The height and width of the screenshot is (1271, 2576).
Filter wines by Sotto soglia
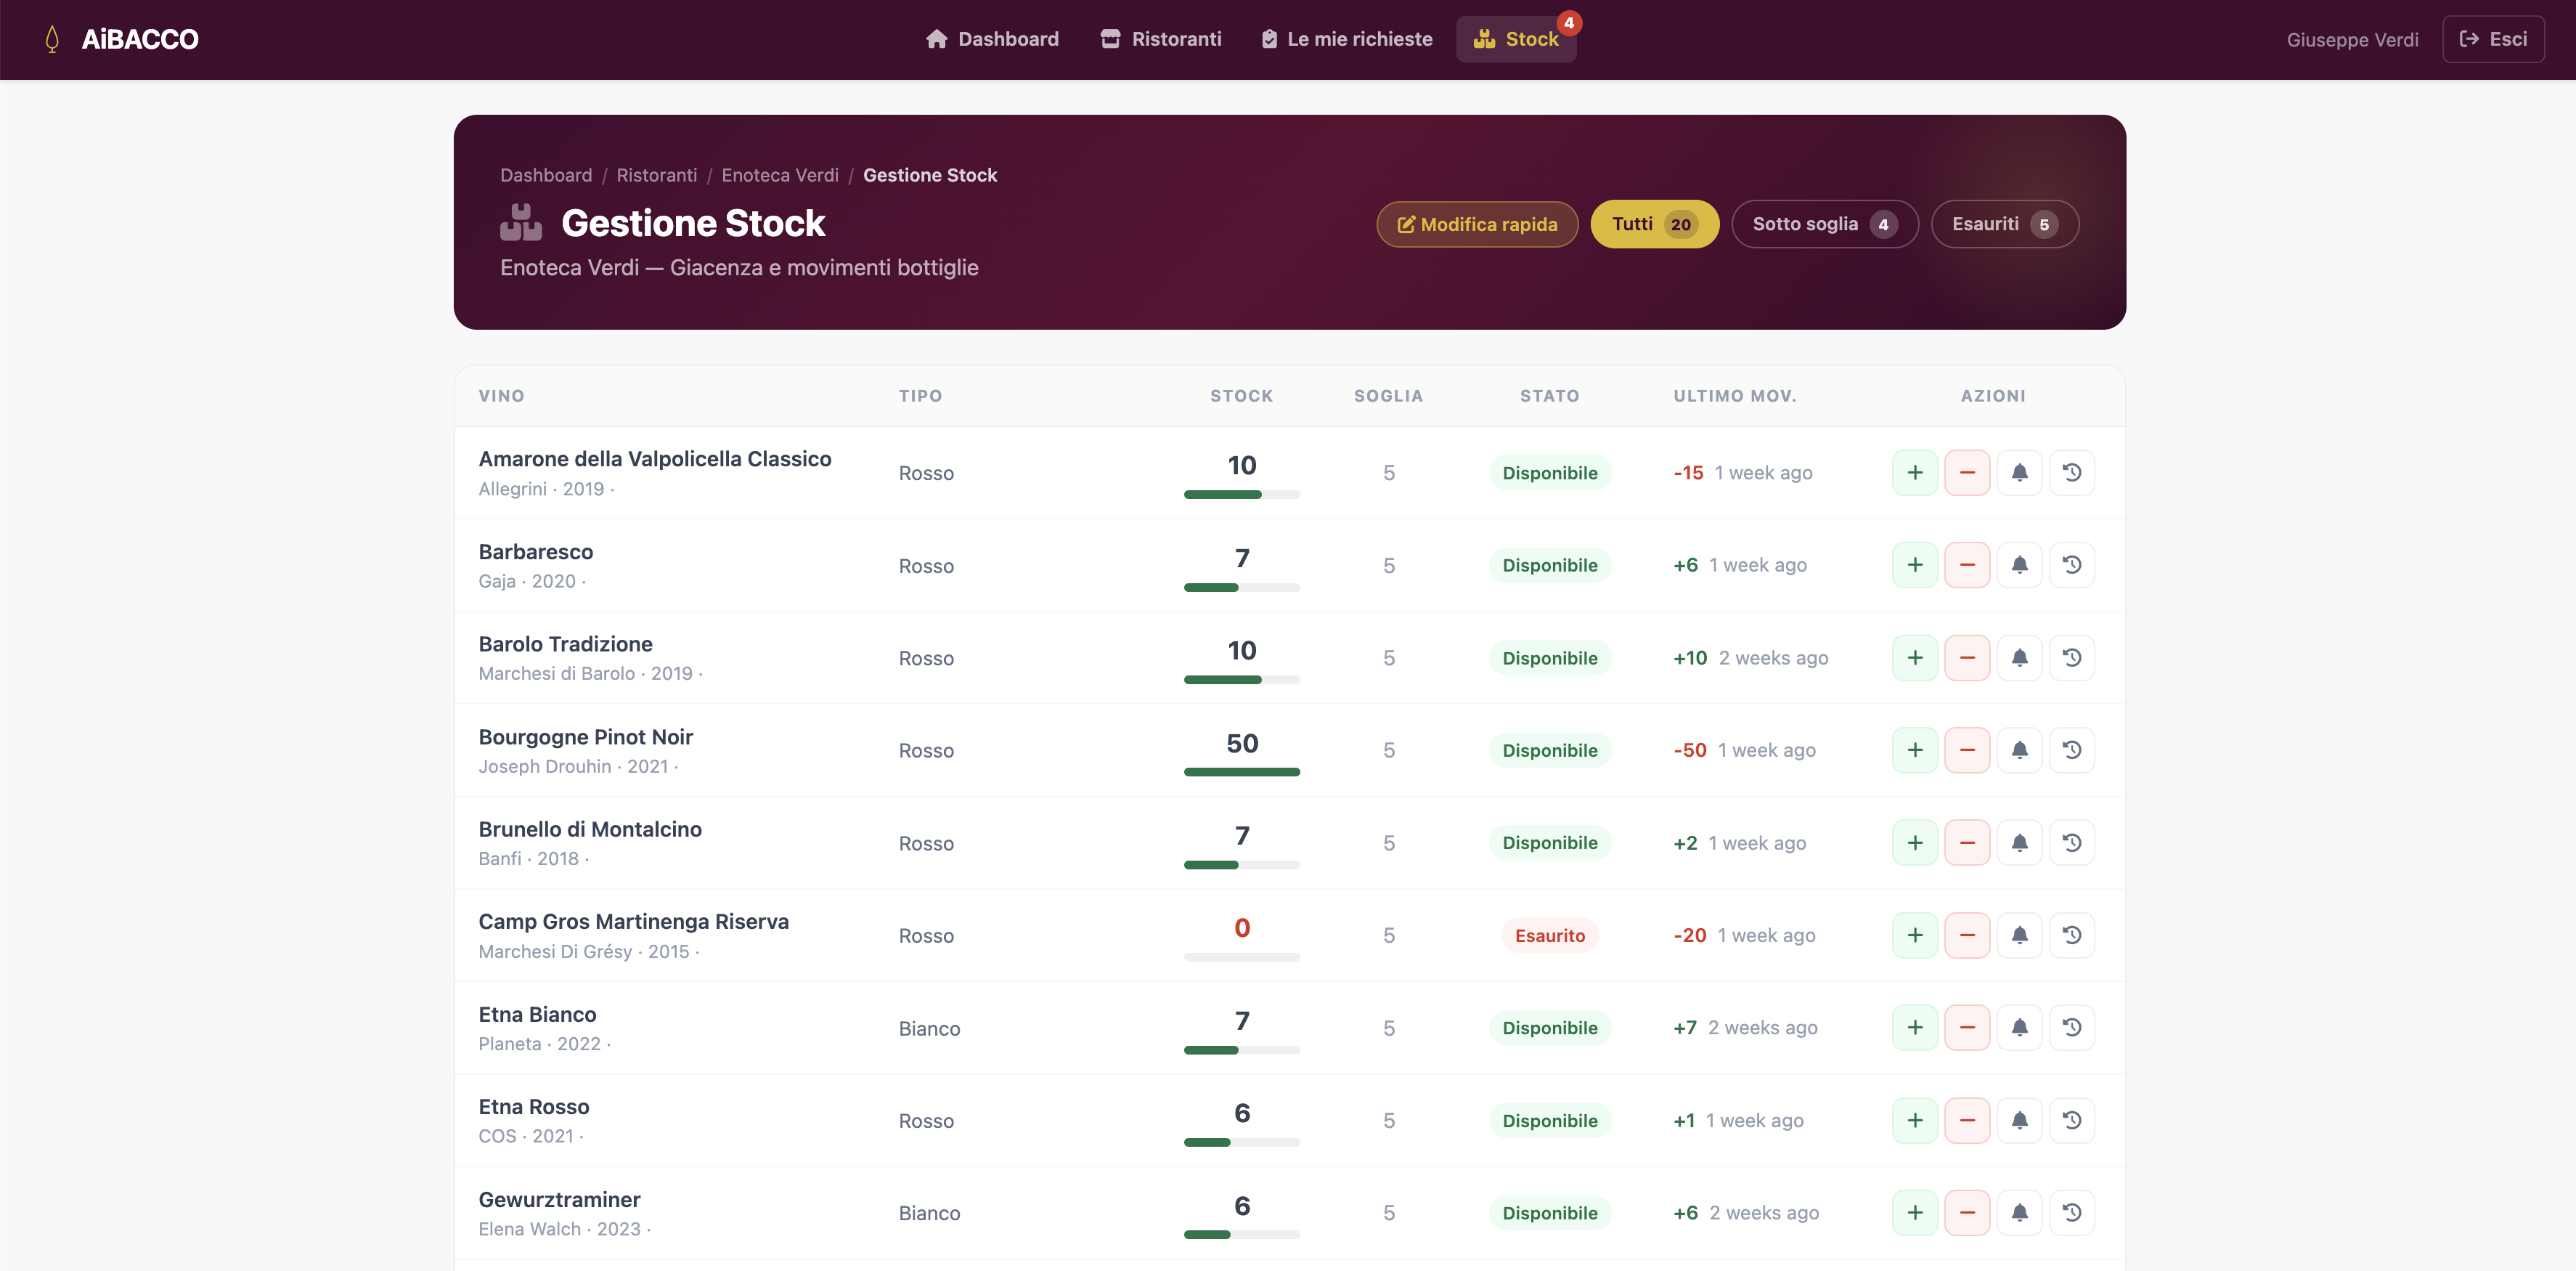point(1825,224)
